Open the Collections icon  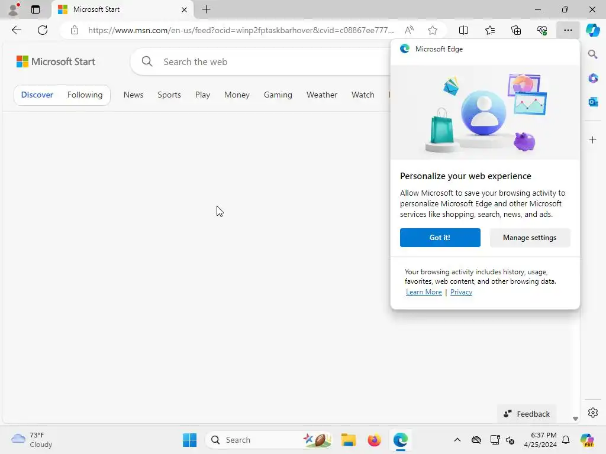[516, 30]
